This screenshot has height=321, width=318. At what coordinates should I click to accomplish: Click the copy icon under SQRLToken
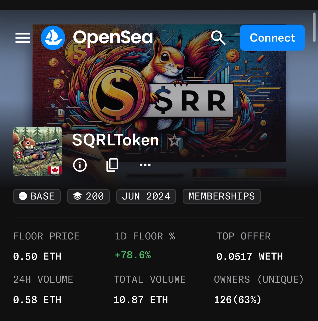112,165
